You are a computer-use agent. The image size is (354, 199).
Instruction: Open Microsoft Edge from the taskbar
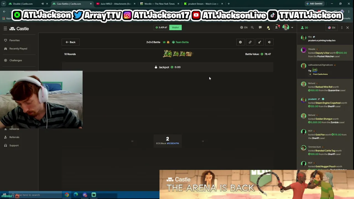pos(76,195)
